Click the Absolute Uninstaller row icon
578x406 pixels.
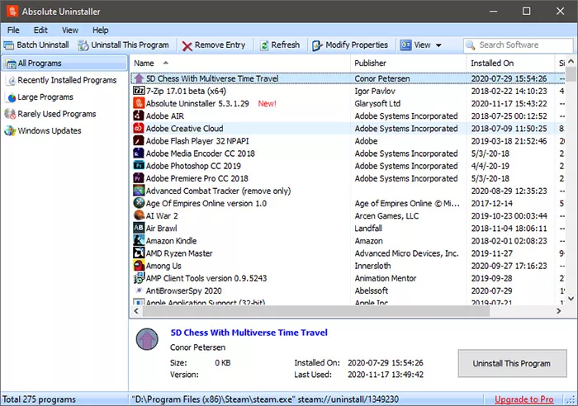139,103
